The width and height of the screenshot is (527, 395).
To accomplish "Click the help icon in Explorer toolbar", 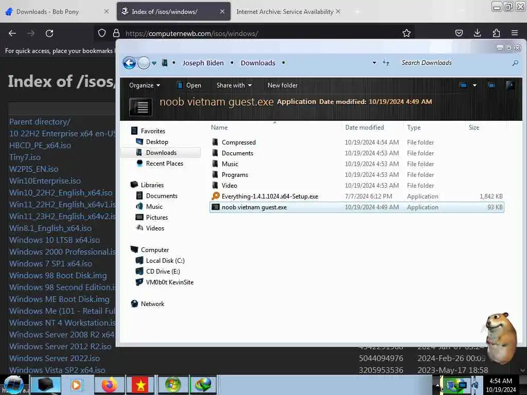I will click(510, 85).
